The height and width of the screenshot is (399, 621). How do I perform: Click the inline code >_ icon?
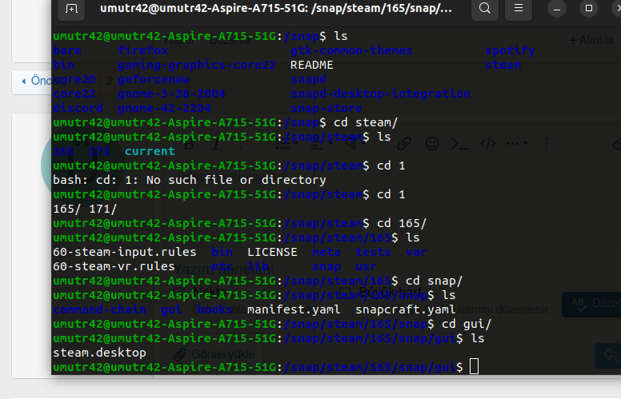(x=460, y=143)
